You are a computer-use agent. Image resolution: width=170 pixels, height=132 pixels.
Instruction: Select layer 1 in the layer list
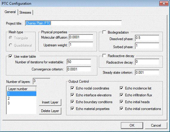[x=21, y=94]
